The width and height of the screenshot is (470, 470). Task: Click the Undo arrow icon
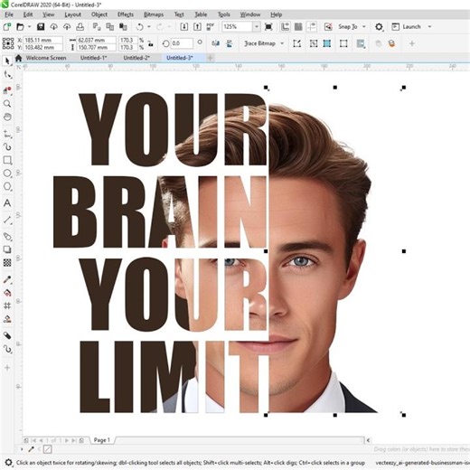click(x=139, y=27)
